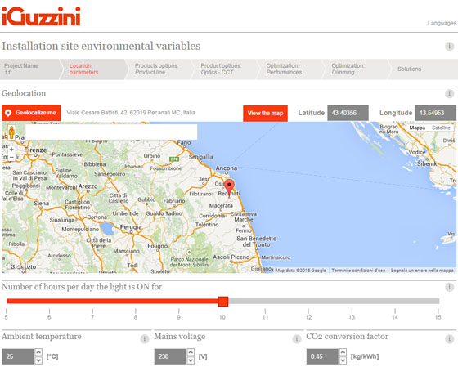458x367 pixels.
Task: Click the iGuzzini logo
Action: pos(41,16)
